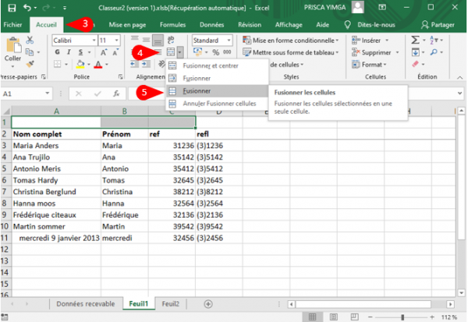Select Fusionner et centrer menu option
468x322 pixels.
pos(211,66)
